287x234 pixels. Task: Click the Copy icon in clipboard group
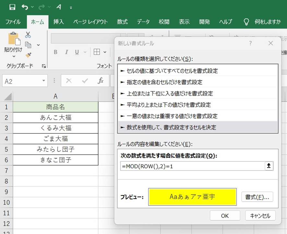point(28,45)
